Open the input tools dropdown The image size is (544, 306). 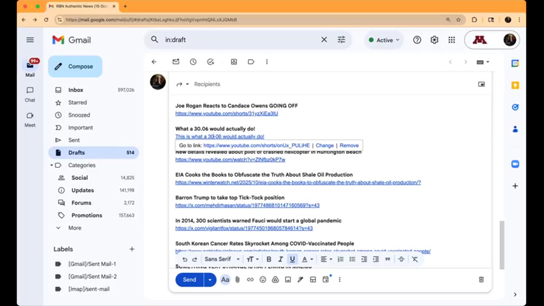(483, 62)
